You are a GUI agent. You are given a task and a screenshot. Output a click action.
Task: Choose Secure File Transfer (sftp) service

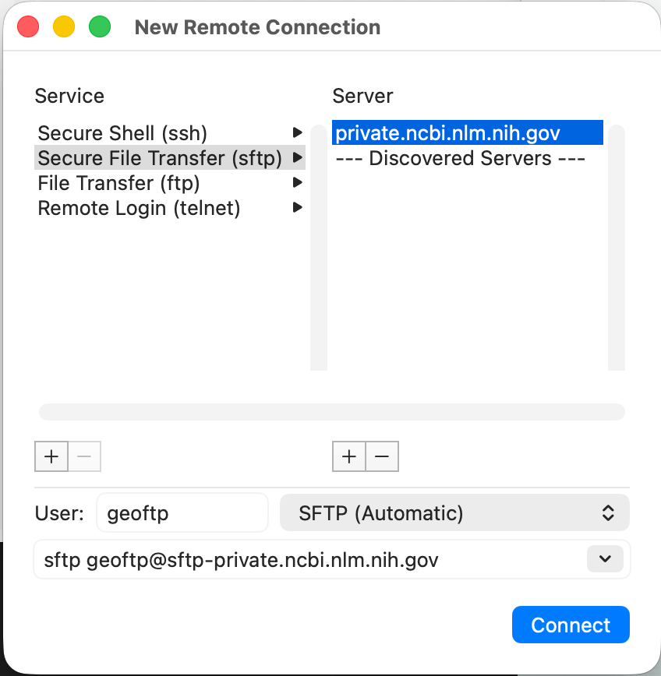click(x=160, y=158)
